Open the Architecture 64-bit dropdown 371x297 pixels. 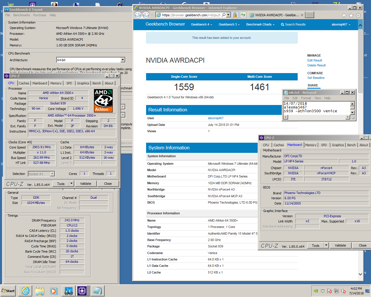click(123, 60)
